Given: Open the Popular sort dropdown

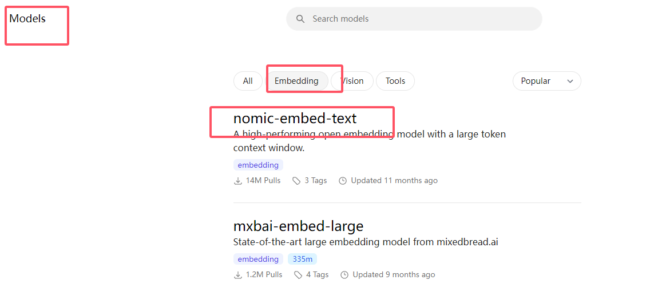Looking at the screenshot, I should pos(546,81).
